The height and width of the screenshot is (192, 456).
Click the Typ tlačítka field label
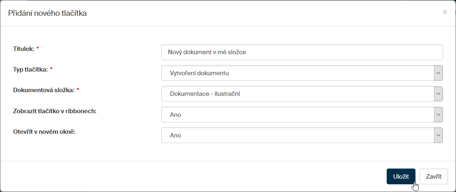pos(30,69)
